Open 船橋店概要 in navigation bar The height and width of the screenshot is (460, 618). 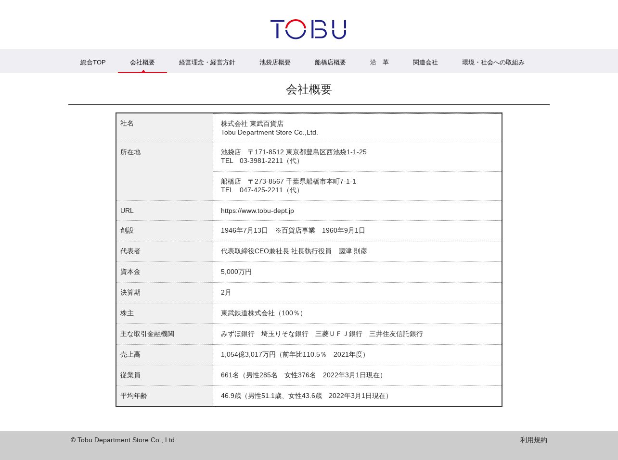(x=330, y=62)
